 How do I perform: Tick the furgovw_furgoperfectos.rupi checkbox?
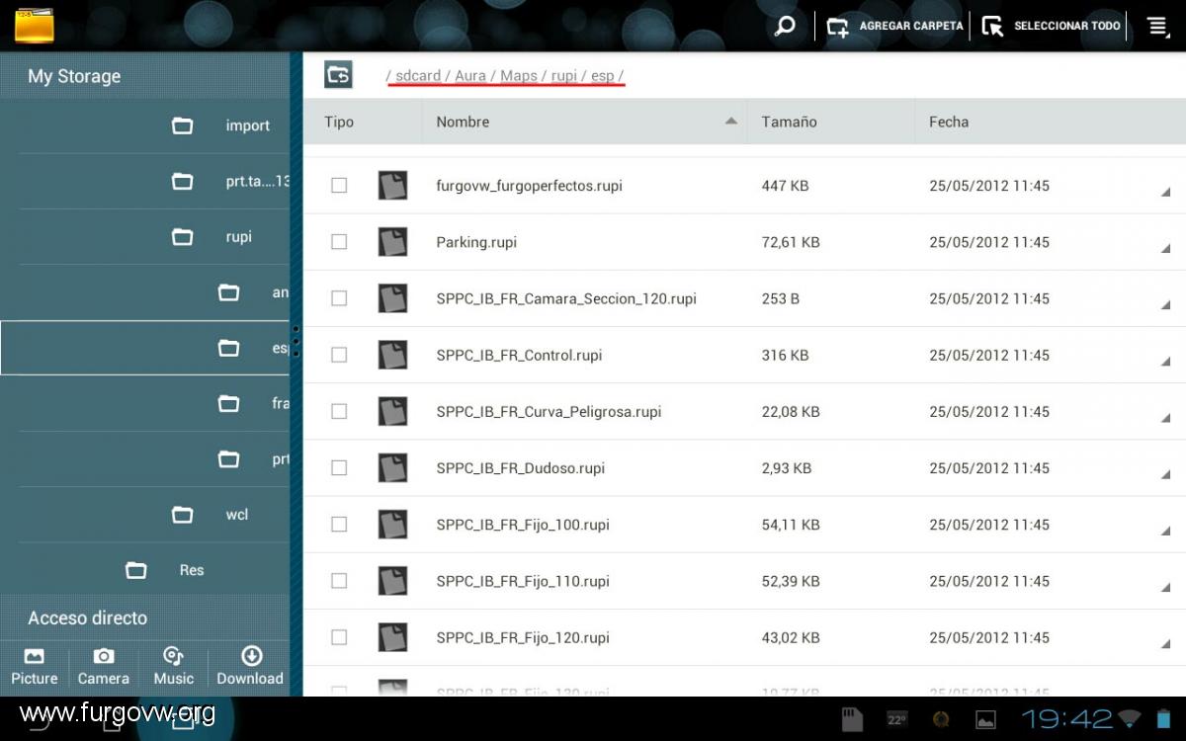(339, 186)
